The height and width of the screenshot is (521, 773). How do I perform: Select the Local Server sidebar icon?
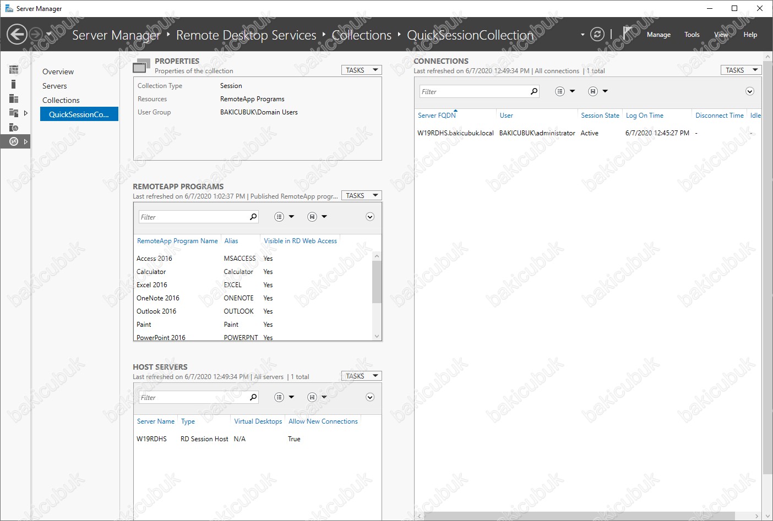click(x=14, y=84)
